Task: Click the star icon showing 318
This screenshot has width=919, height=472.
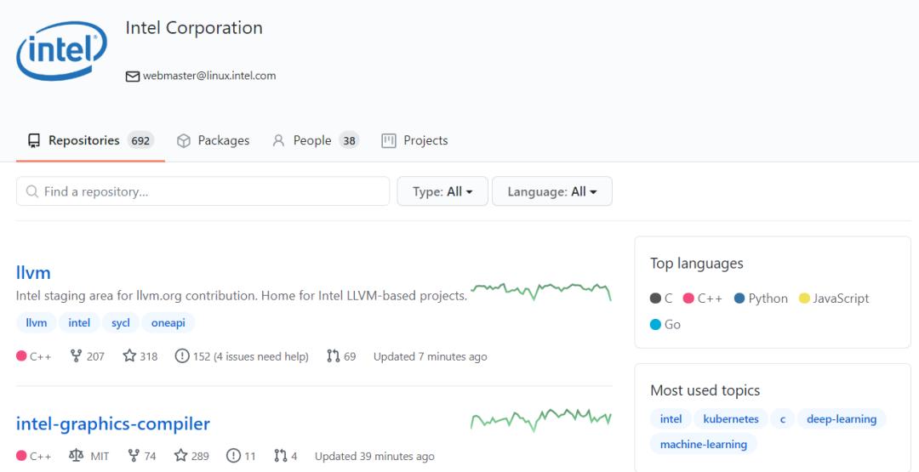Action: [129, 355]
